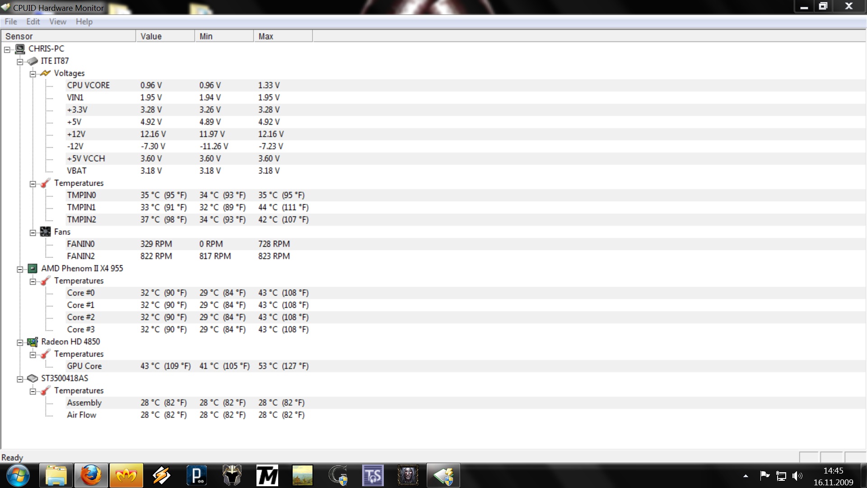Screen dimensions: 867x488
Task: Click the Value column header
Action: pyautogui.click(x=165, y=36)
